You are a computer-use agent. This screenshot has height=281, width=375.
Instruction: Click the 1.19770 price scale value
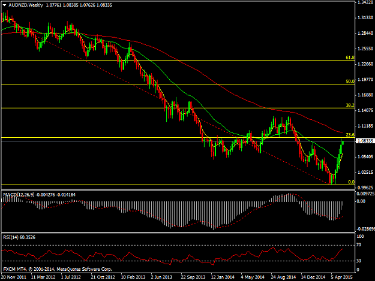pos(365,80)
